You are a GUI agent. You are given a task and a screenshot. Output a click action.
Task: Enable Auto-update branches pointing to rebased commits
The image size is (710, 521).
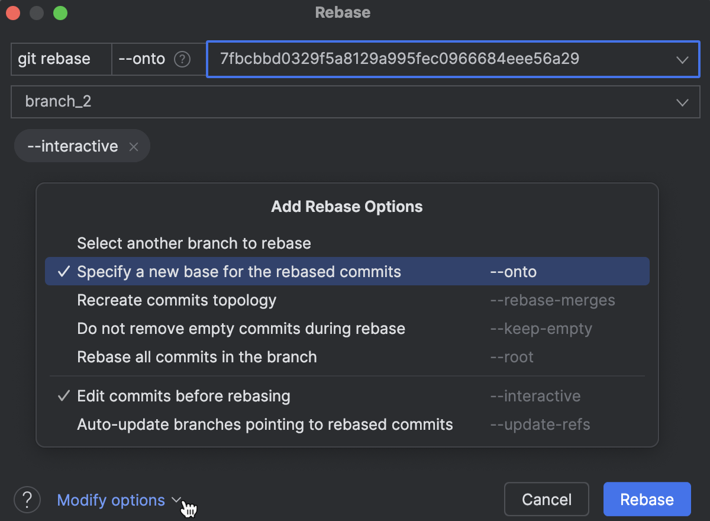[x=264, y=424]
